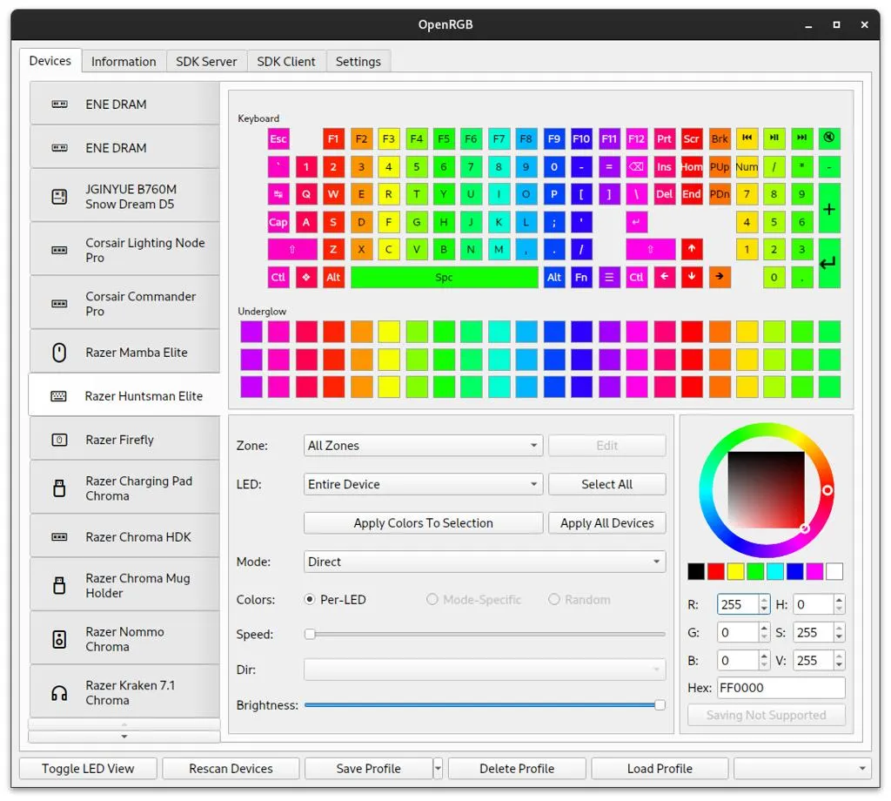The height and width of the screenshot is (801, 891).
Task: Click the icon beside Razer Charging Pad Chroma
Action: click(x=59, y=488)
